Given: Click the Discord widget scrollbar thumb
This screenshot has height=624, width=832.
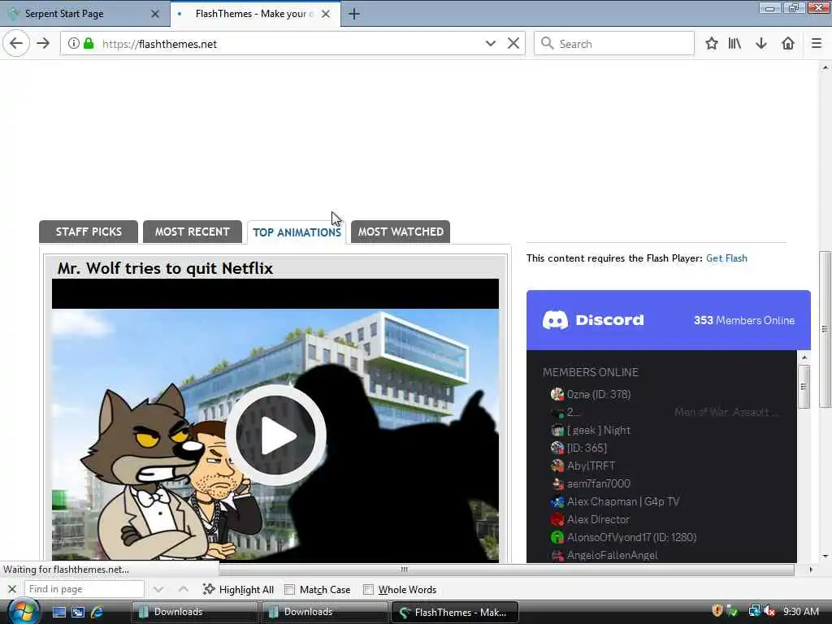Looking at the screenshot, I should (804, 387).
